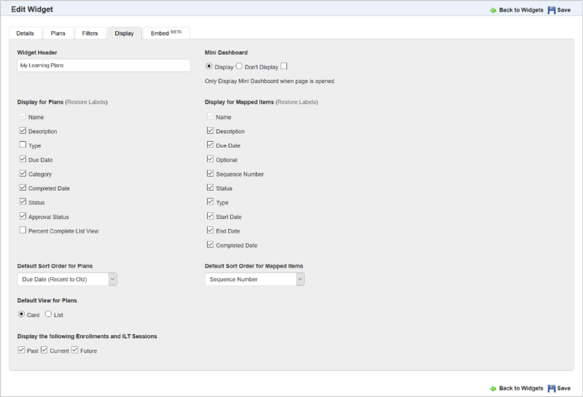Uncheck the Past enrollments checkbox
583x397 pixels.
click(x=22, y=350)
